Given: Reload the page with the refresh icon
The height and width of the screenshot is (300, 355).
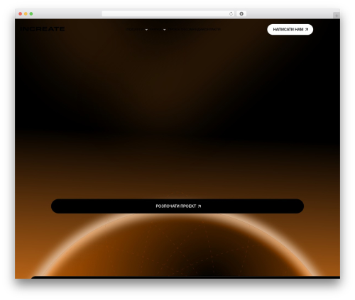Looking at the screenshot, I should pos(231,14).
